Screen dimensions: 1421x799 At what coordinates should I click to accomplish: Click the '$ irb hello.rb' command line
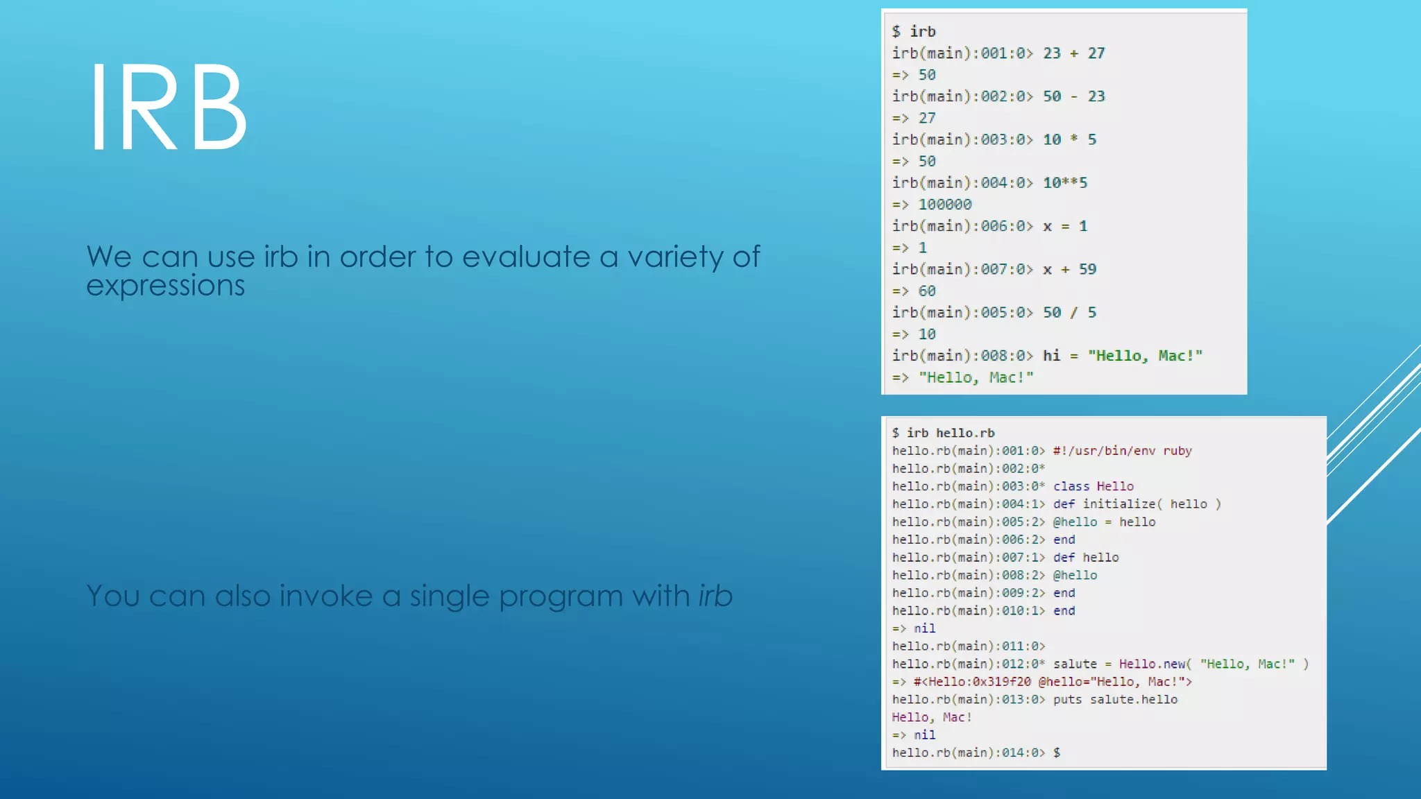point(944,433)
